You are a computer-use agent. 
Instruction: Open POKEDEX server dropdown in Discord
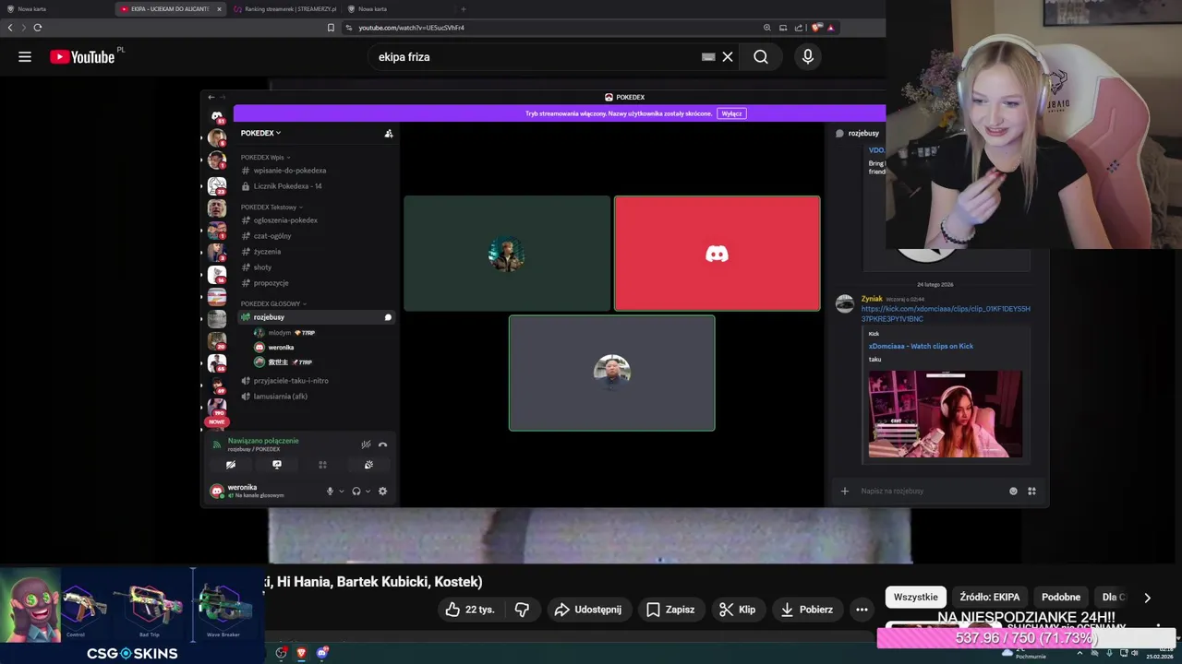261,133
